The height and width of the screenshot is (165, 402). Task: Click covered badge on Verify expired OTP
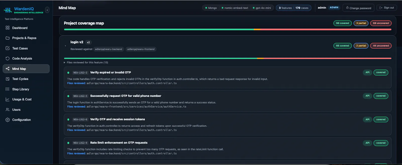(x=381, y=72)
